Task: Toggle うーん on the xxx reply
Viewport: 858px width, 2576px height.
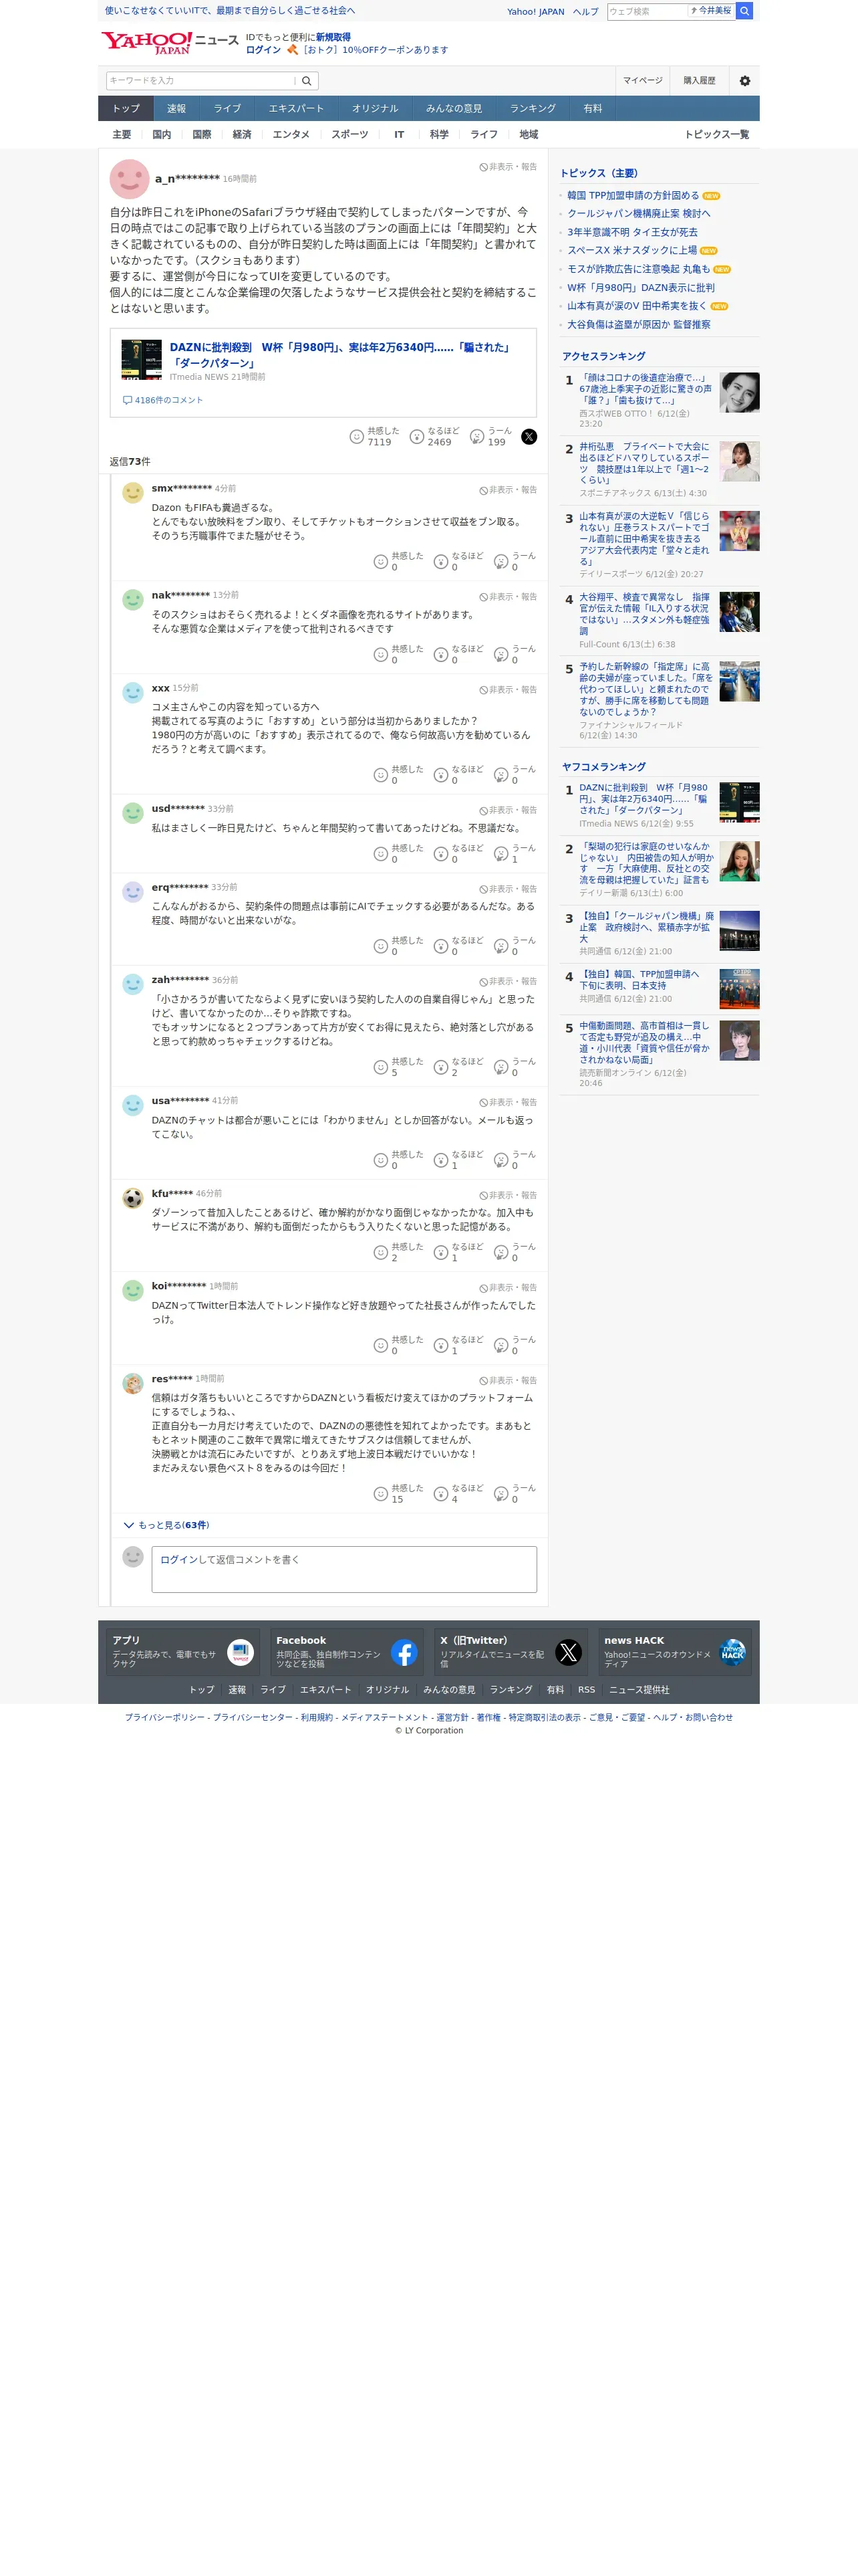Action: 515,775
